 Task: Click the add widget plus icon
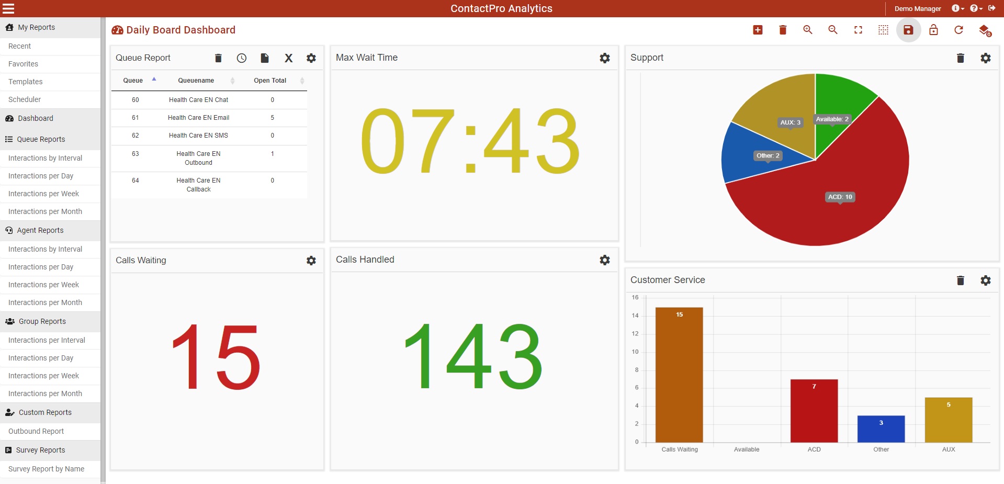pyautogui.click(x=758, y=30)
